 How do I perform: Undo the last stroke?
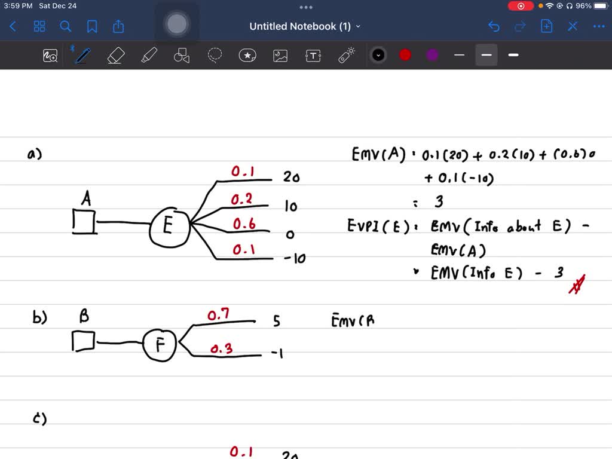point(494,26)
